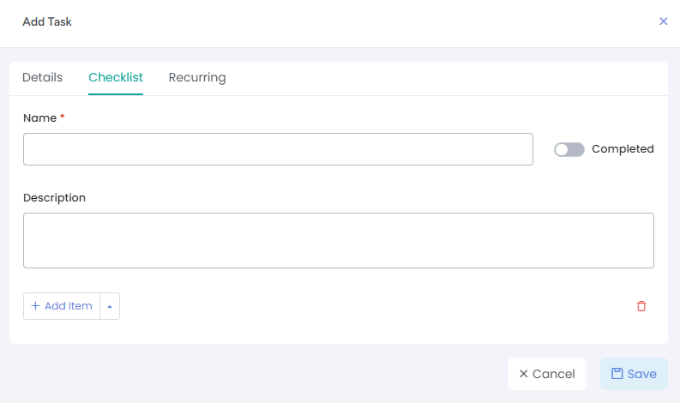Click the red trash delete icon
This screenshot has width=680, height=403.
point(641,306)
